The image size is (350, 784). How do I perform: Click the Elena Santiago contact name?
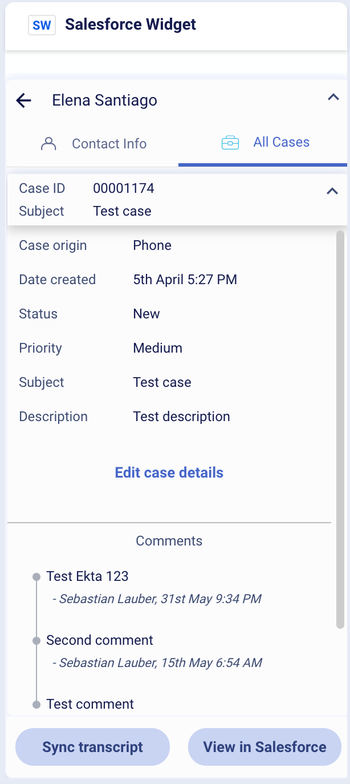click(105, 100)
